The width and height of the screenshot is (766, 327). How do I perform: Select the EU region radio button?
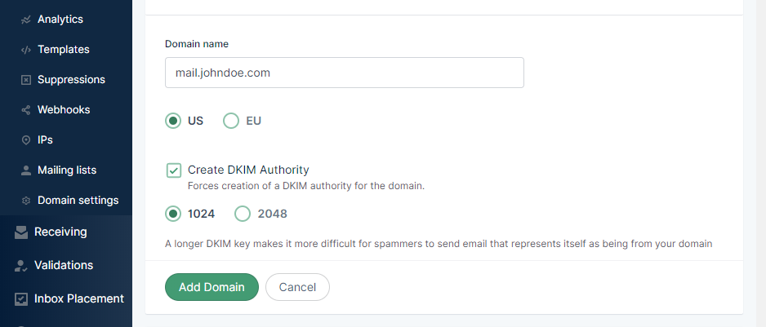tap(231, 121)
